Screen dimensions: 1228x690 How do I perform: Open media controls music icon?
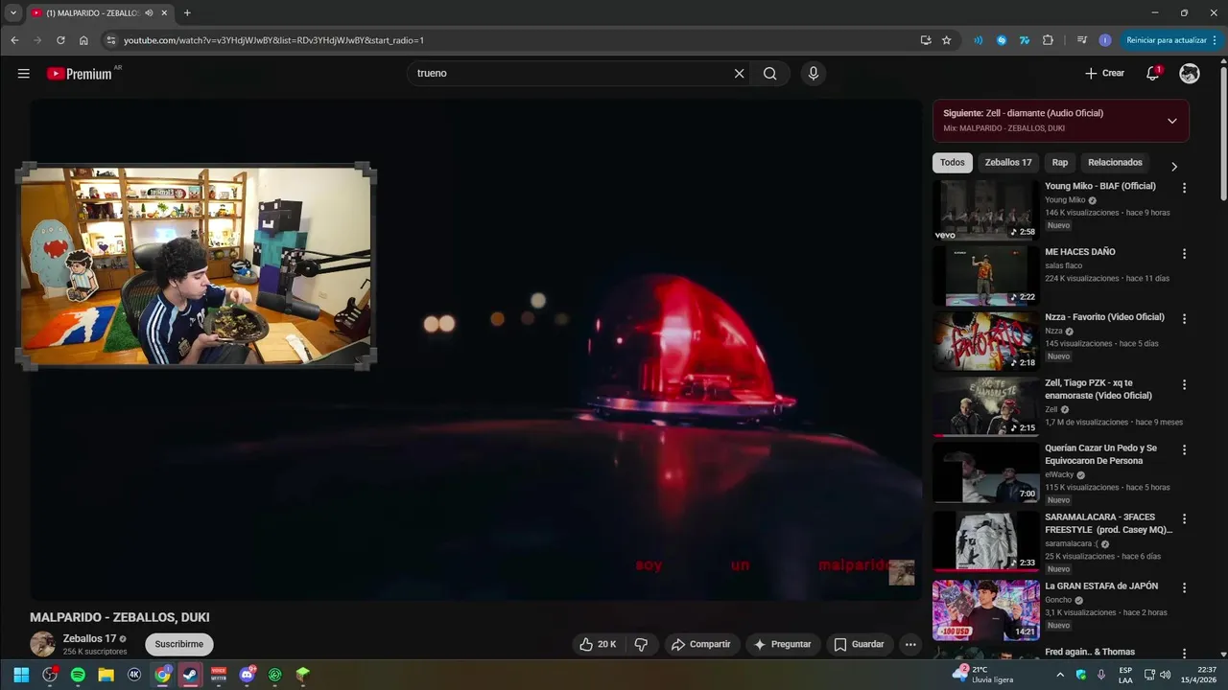[1082, 40]
